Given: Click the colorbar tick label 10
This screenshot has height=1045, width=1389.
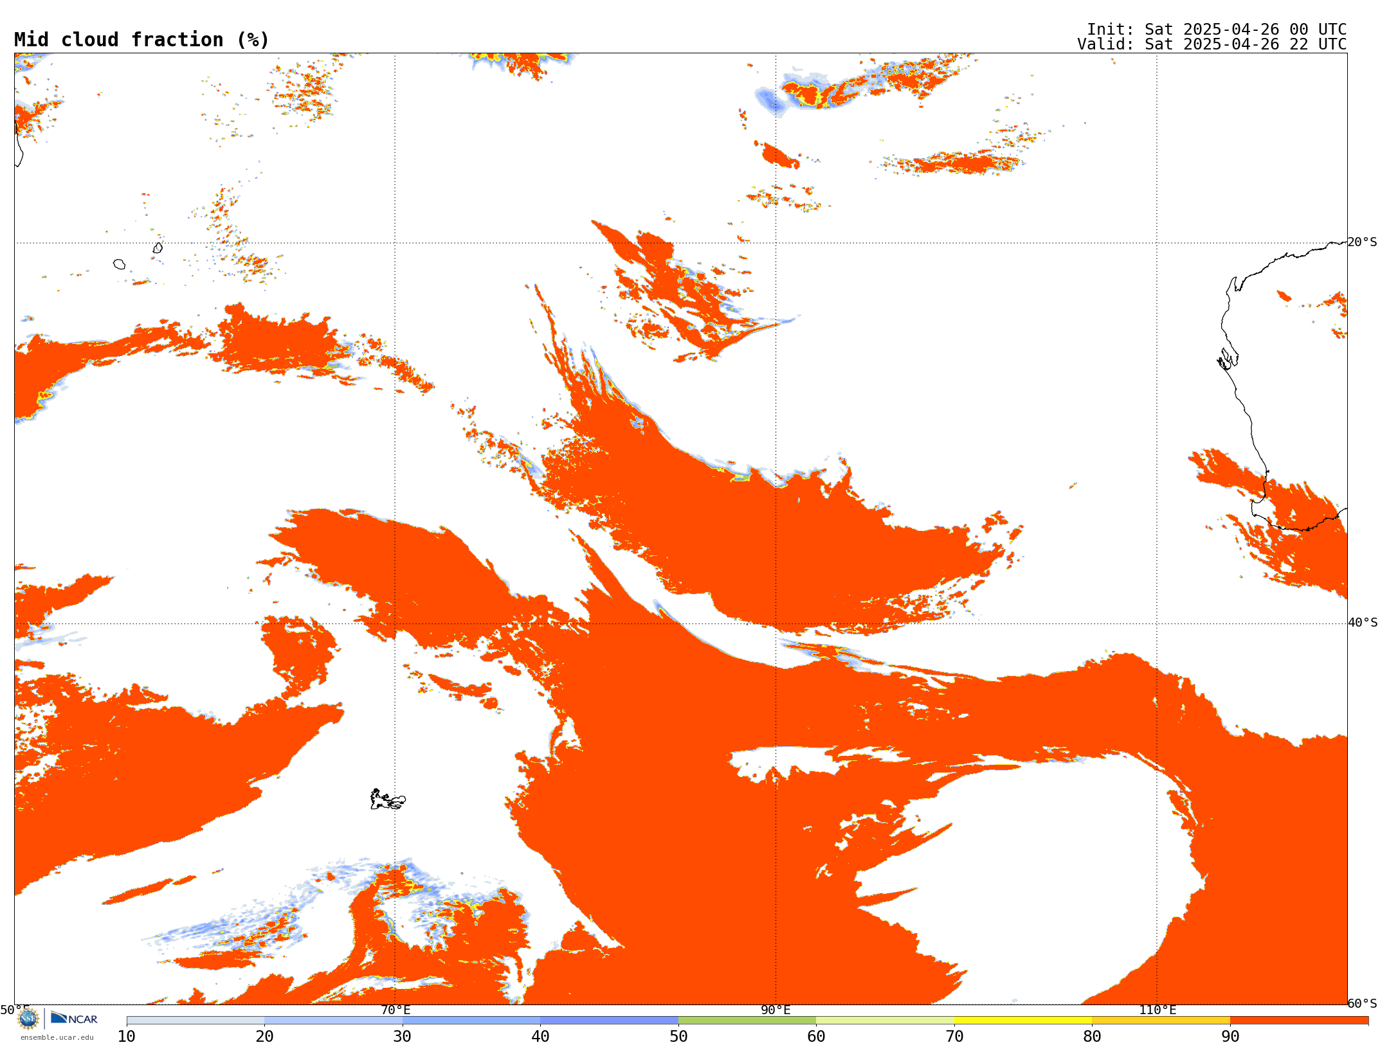Looking at the screenshot, I should [x=127, y=1037].
